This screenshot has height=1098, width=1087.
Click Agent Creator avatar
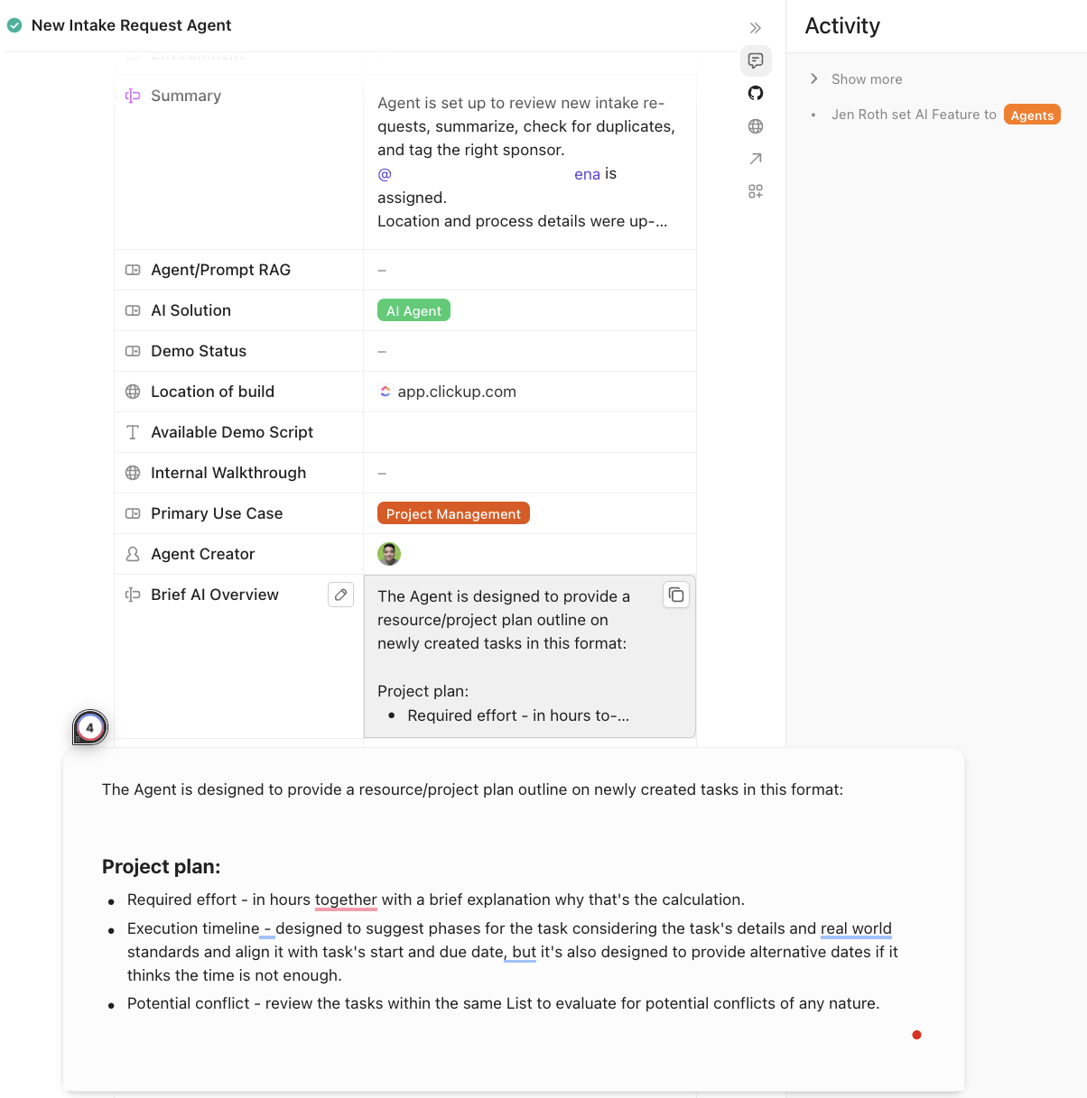(389, 554)
